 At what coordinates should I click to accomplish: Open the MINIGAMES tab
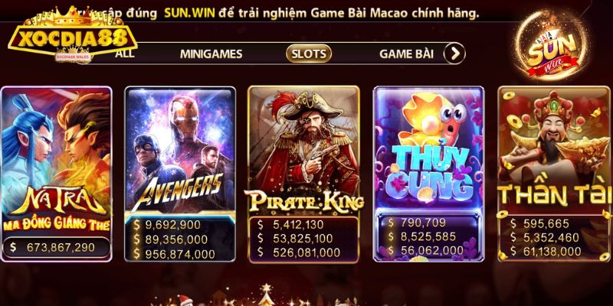click(x=211, y=54)
